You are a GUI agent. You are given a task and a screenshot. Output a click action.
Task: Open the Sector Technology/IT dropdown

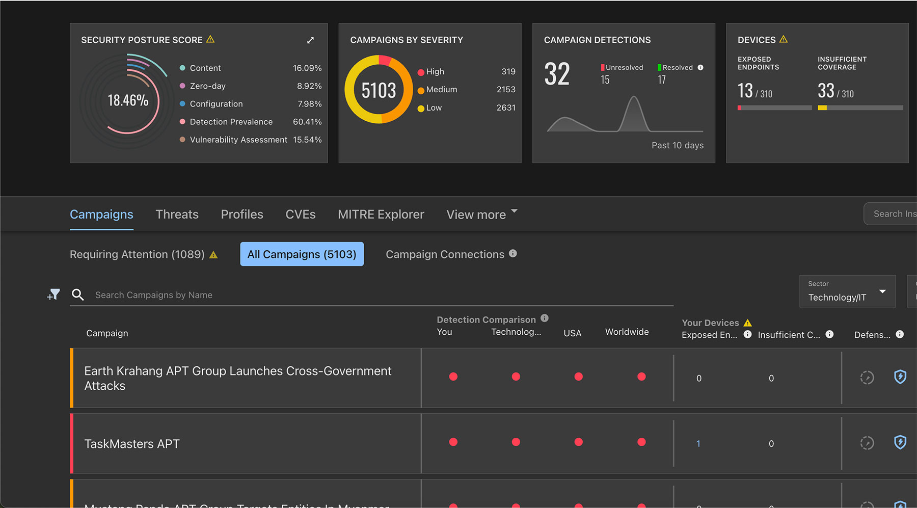click(x=848, y=291)
